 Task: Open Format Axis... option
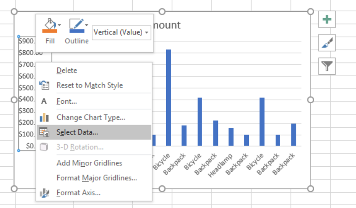tap(94, 193)
